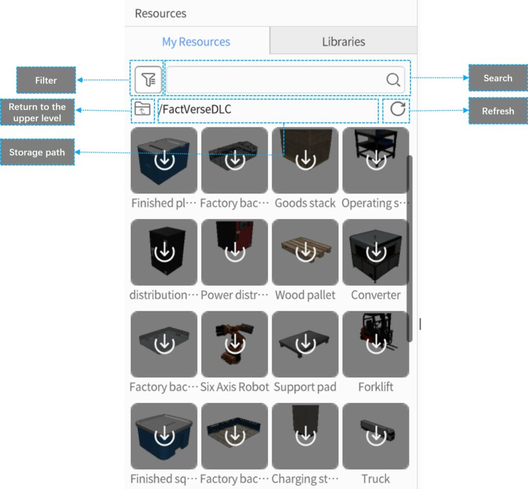This screenshot has width=528, height=489.
Task: Switch to the Libraries tab
Action: (x=343, y=42)
